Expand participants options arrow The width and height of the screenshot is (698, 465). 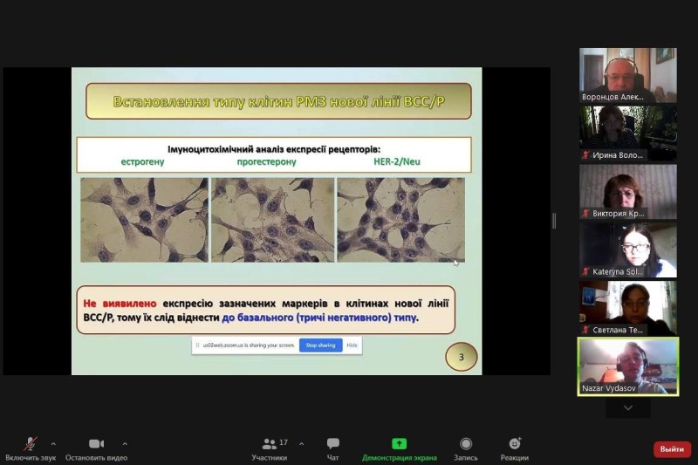[302, 443]
